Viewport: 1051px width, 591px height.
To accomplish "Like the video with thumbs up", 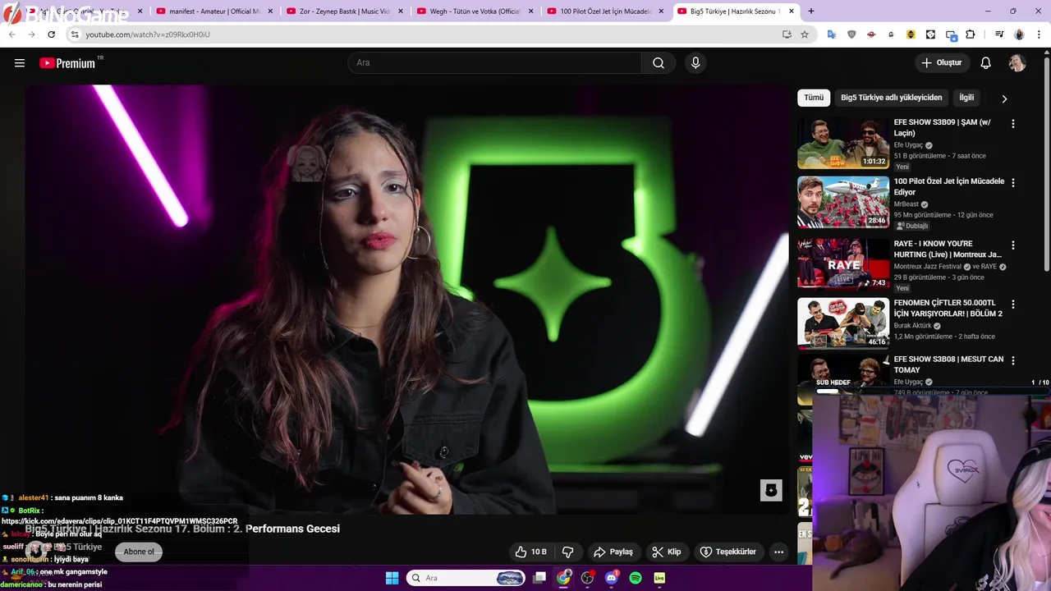I will click(x=530, y=552).
